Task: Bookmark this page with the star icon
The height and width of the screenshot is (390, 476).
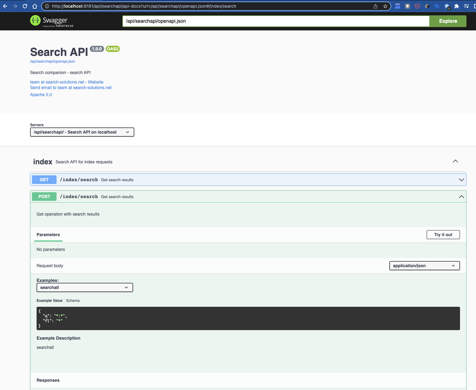Action: [x=385, y=6]
